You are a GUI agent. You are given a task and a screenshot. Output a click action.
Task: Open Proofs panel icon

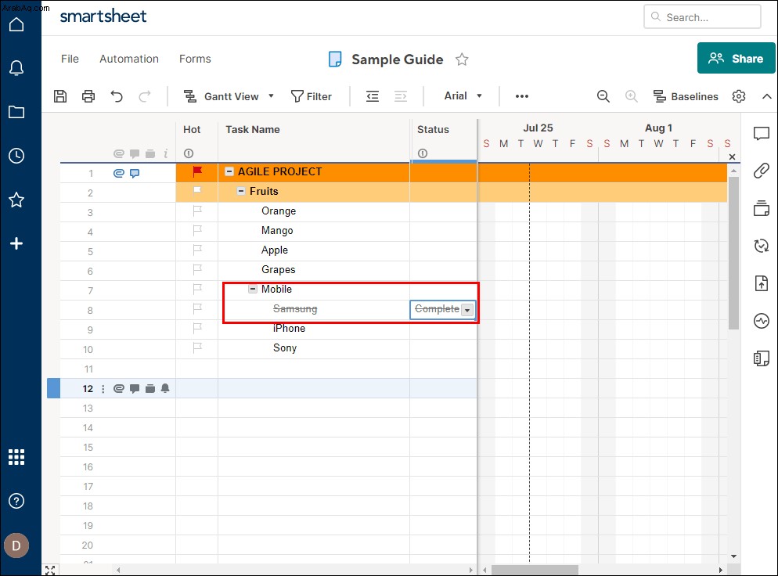pos(761,208)
